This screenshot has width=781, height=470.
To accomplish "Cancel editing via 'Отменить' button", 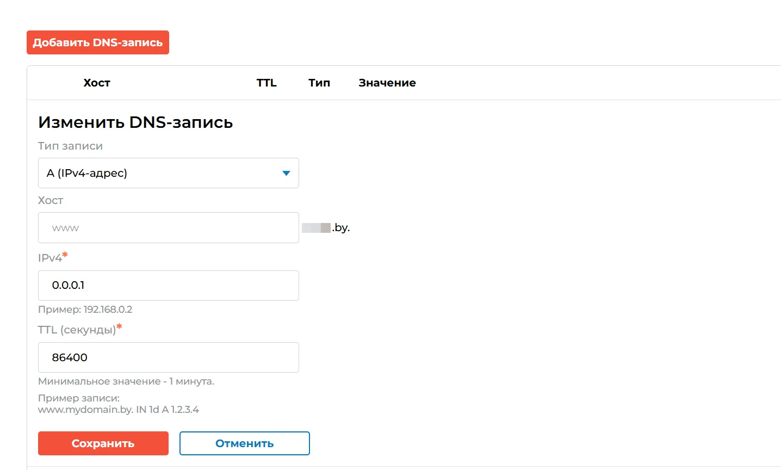I will tap(244, 443).
